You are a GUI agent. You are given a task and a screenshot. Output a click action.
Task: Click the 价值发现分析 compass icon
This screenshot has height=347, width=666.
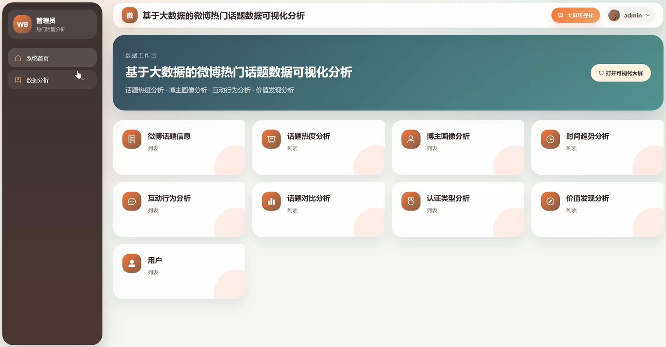point(550,201)
